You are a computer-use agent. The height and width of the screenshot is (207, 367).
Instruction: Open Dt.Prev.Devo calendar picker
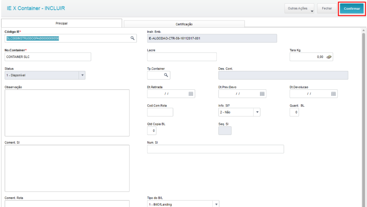click(x=262, y=94)
